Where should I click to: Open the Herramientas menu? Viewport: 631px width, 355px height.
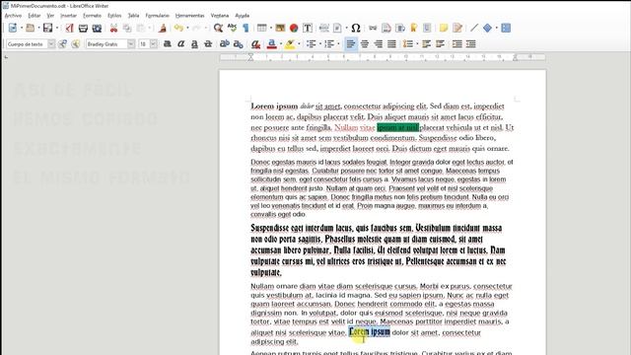190,16
